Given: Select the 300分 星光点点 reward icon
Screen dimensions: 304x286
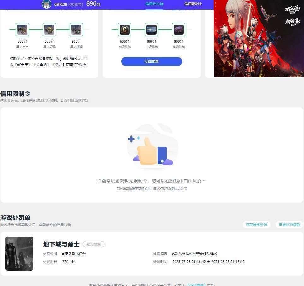Looking at the screenshot, I should pyautogui.click(x=22, y=30).
